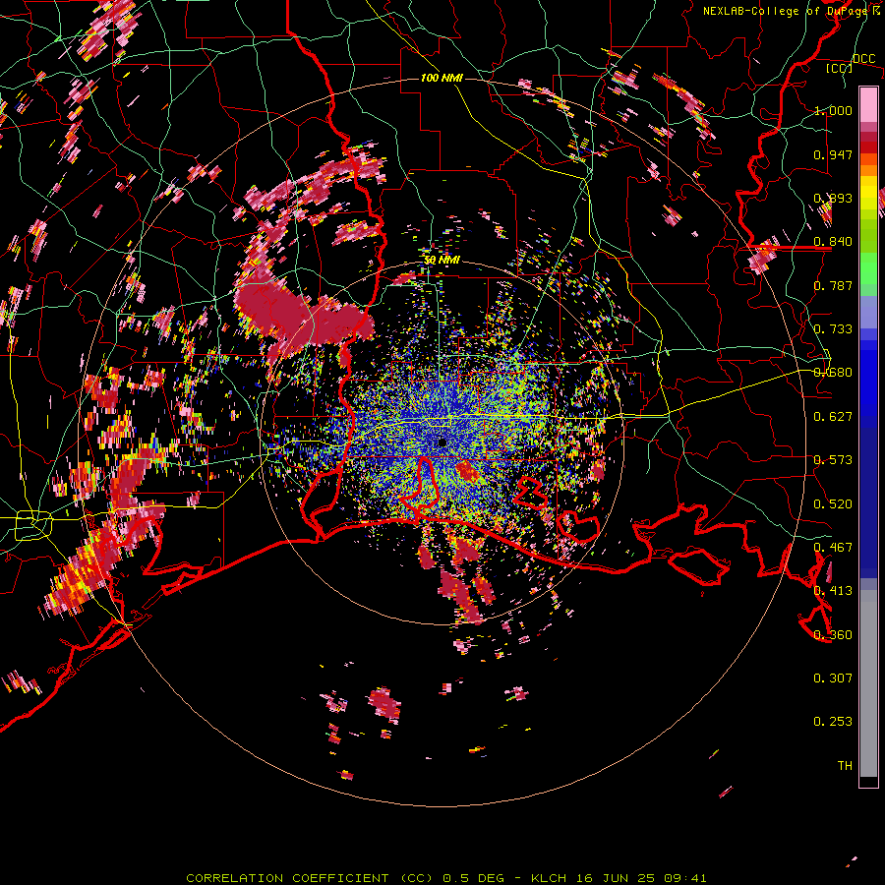Screen dimensions: 885x885
Task: Click the 100 NMI range ring label
Action: pos(442,78)
